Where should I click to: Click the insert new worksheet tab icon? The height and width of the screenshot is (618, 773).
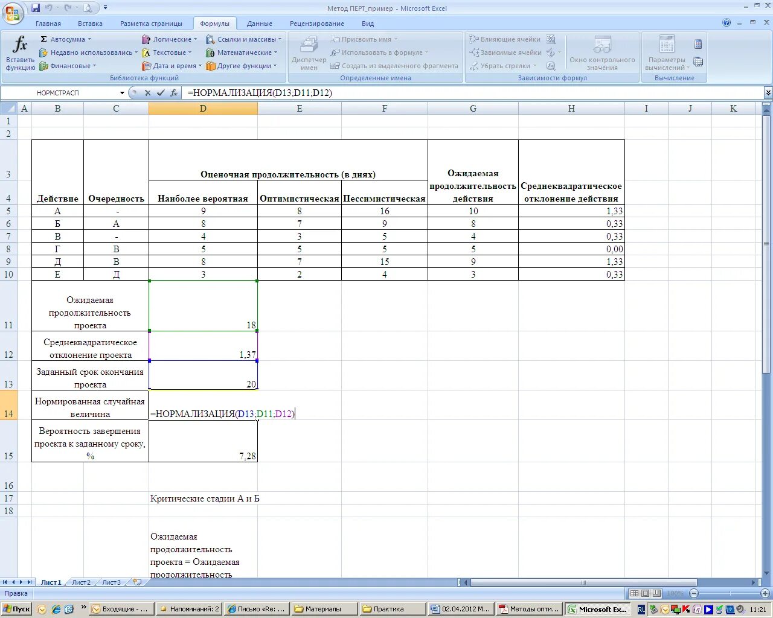pyautogui.click(x=137, y=582)
